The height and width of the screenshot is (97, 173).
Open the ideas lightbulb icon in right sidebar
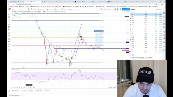coord(164,27)
